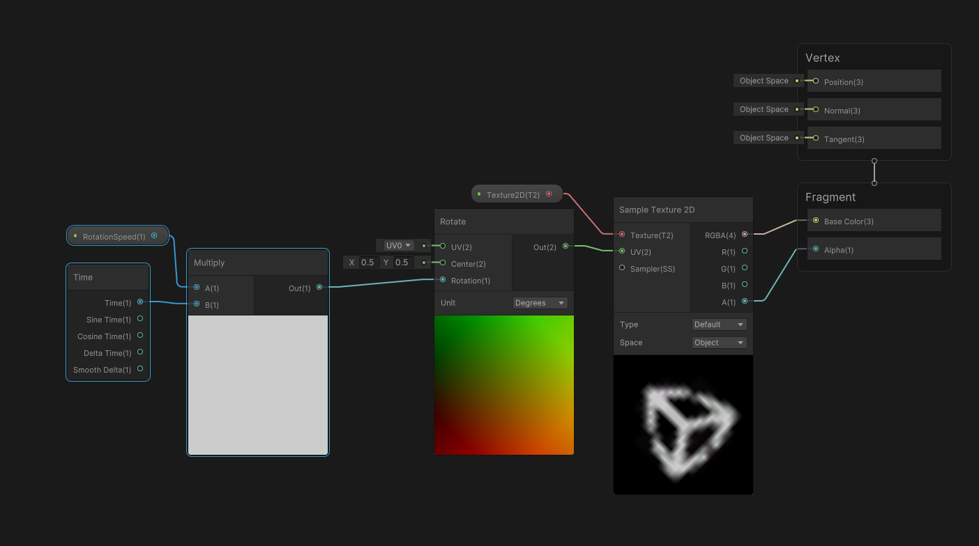Open the Type Default dropdown
Viewport: 979px width, 546px height.
pos(720,325)
